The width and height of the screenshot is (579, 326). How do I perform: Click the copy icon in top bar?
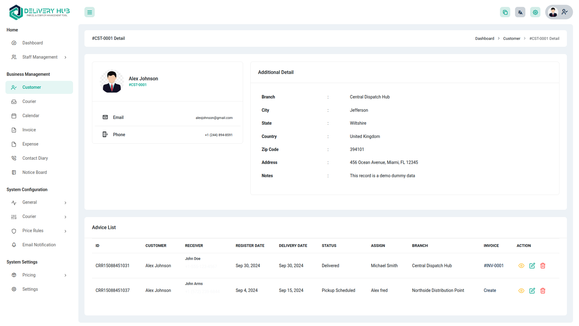[505, 12]
